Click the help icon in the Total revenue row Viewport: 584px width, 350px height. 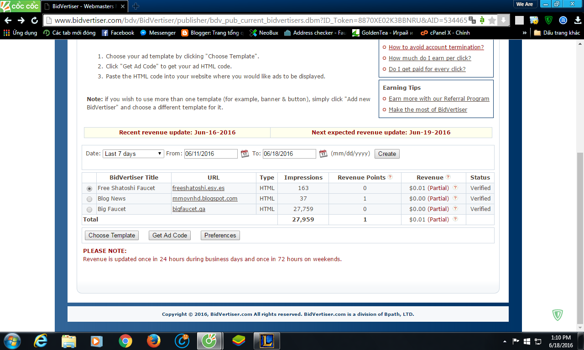455,219
